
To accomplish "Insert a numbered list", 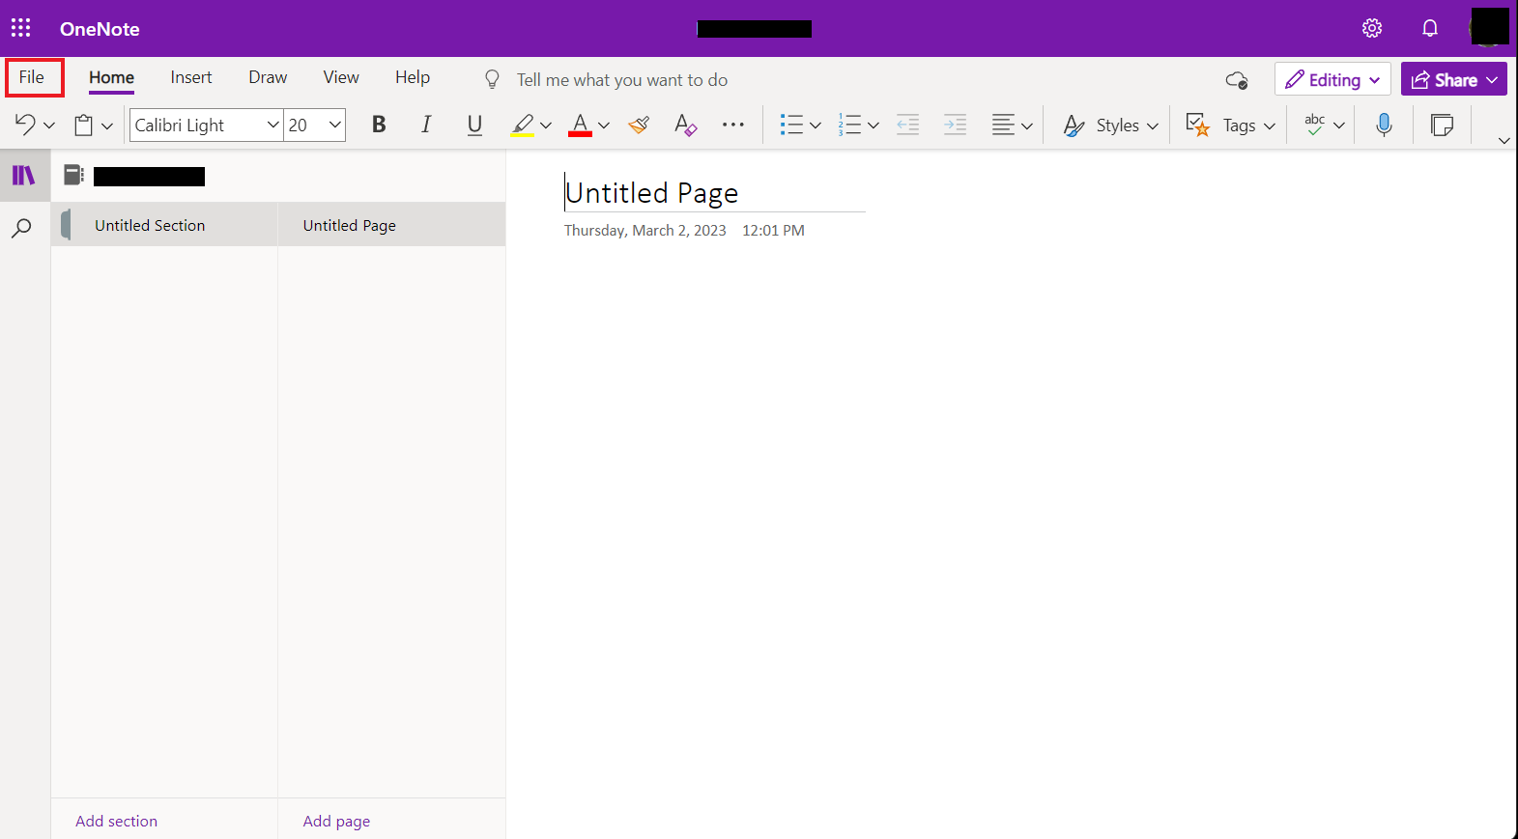I will click(x=850, y=125).
